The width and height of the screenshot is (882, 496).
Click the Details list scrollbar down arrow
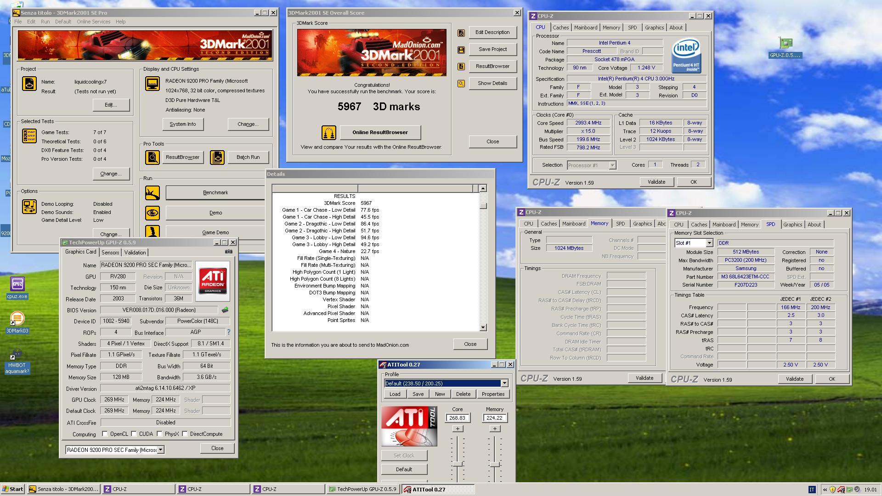483,327
